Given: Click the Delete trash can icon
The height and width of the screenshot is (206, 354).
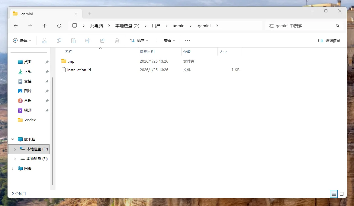Looking at the screenshot, I should 117,41.
